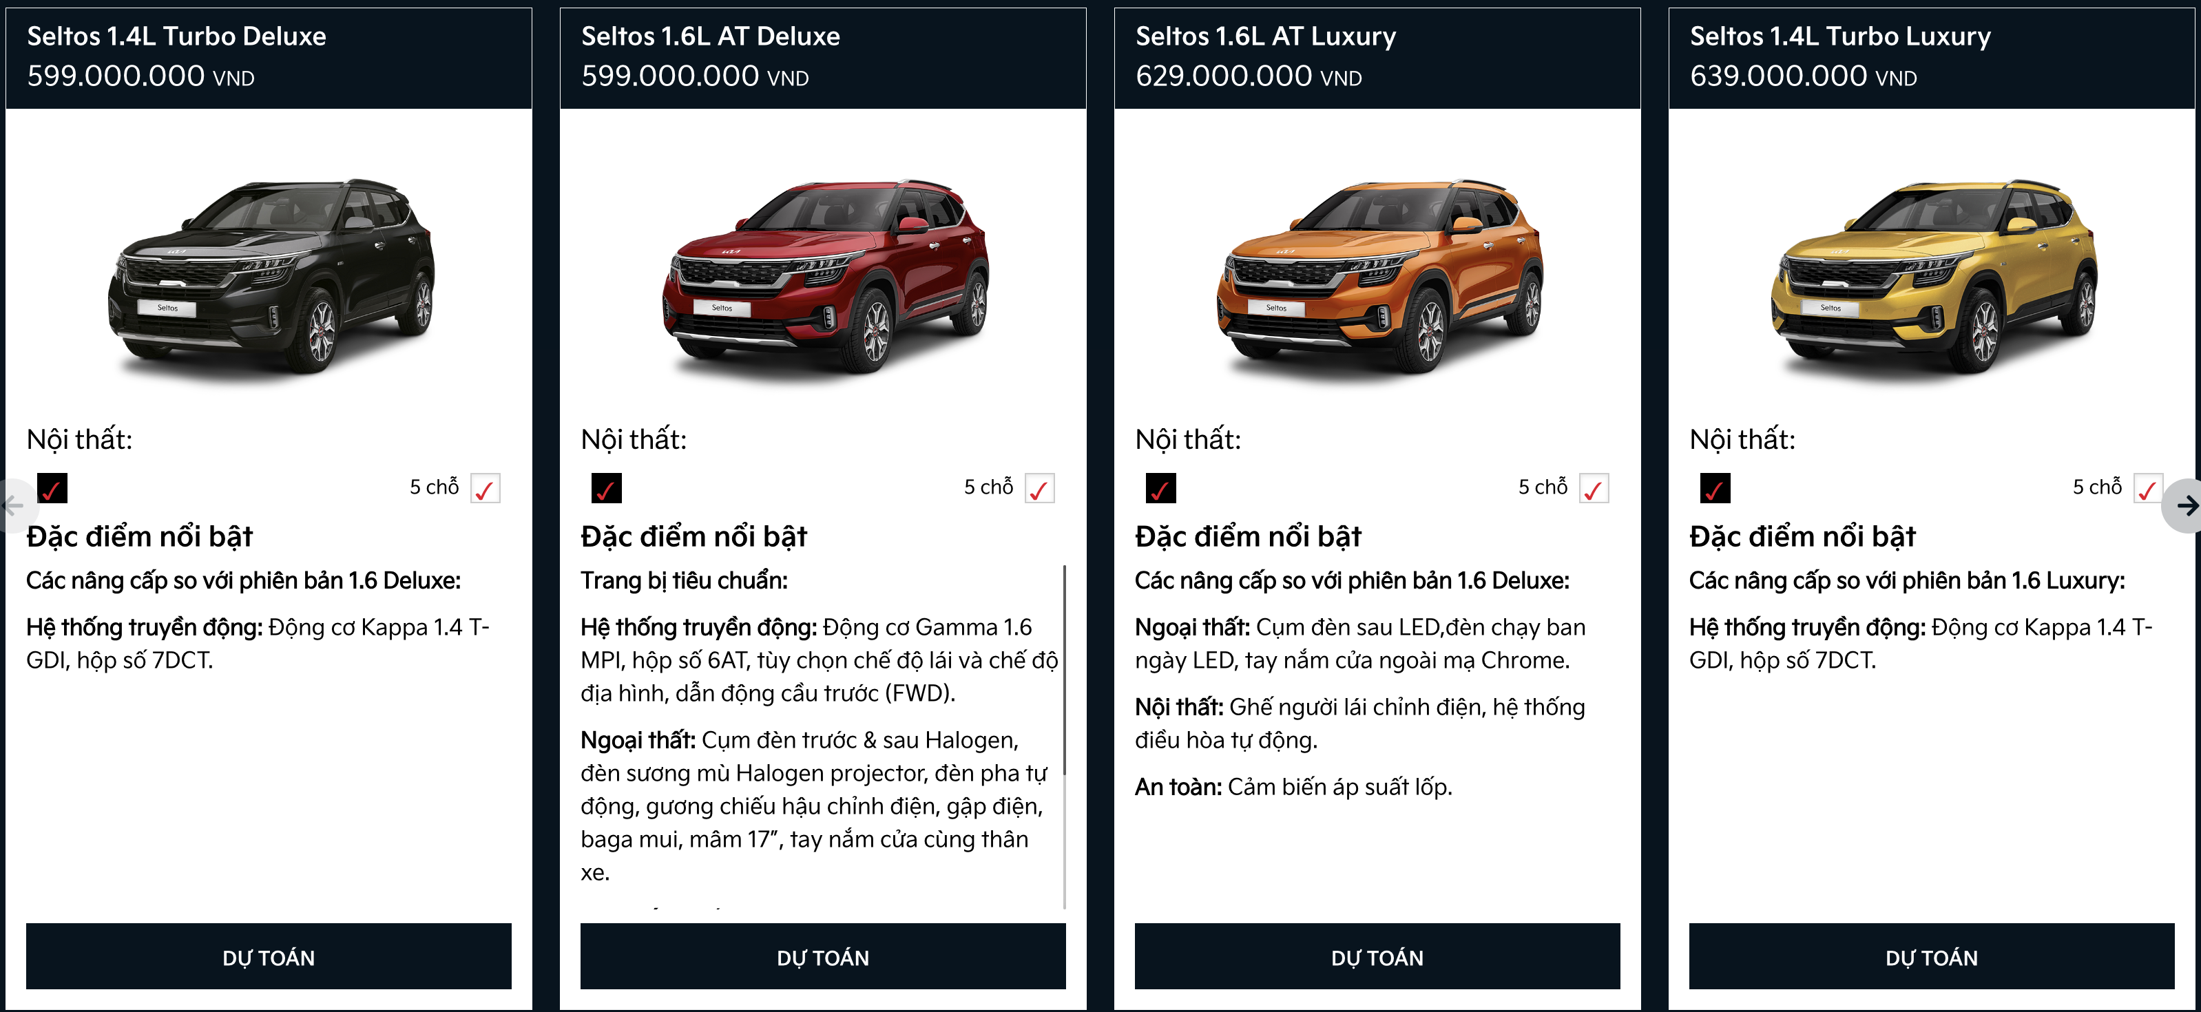Open the Seltos 1.6L AT Luxury title
This screenshot has width=2201, height=1012.
point(1265,36)
